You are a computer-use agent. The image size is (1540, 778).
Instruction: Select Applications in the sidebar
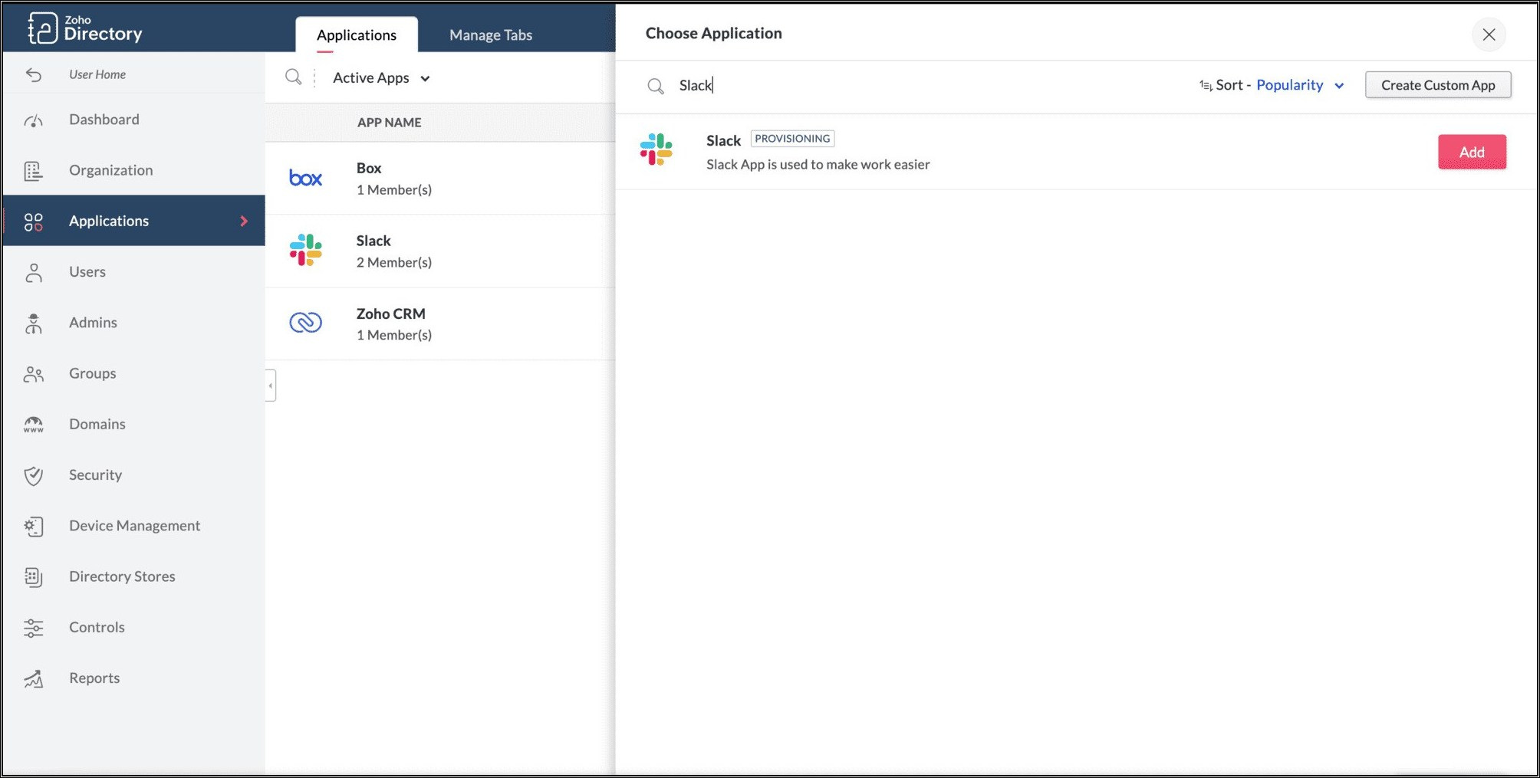coord(133,221)
